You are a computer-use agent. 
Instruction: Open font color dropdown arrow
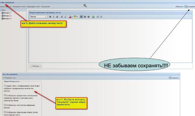(72, 17)
